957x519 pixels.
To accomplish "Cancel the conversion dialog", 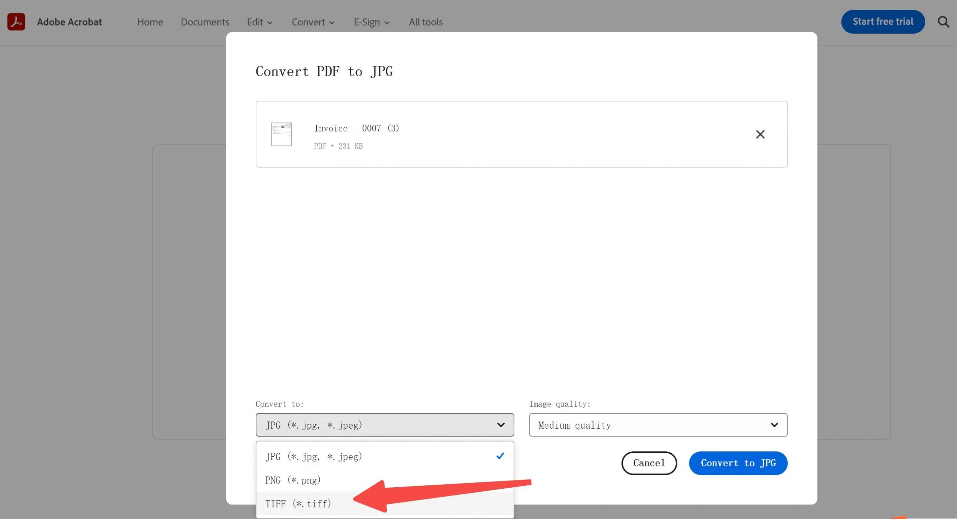I will click(x=649, y=463).
